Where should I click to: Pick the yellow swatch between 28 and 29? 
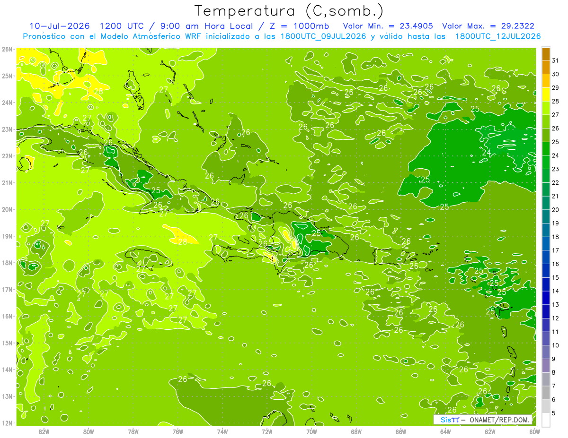tap(546, 94)
